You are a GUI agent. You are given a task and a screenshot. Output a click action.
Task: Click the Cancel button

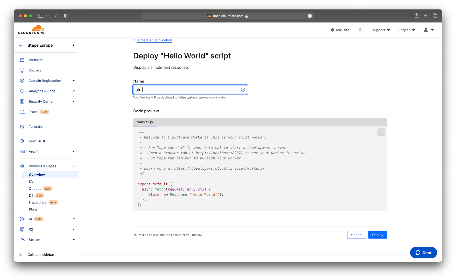[357, 235]
